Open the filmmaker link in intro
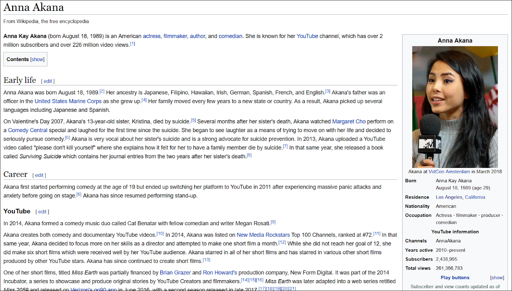Image resolution: width=512 pixels, height=291 pixels. pos(175,36)
